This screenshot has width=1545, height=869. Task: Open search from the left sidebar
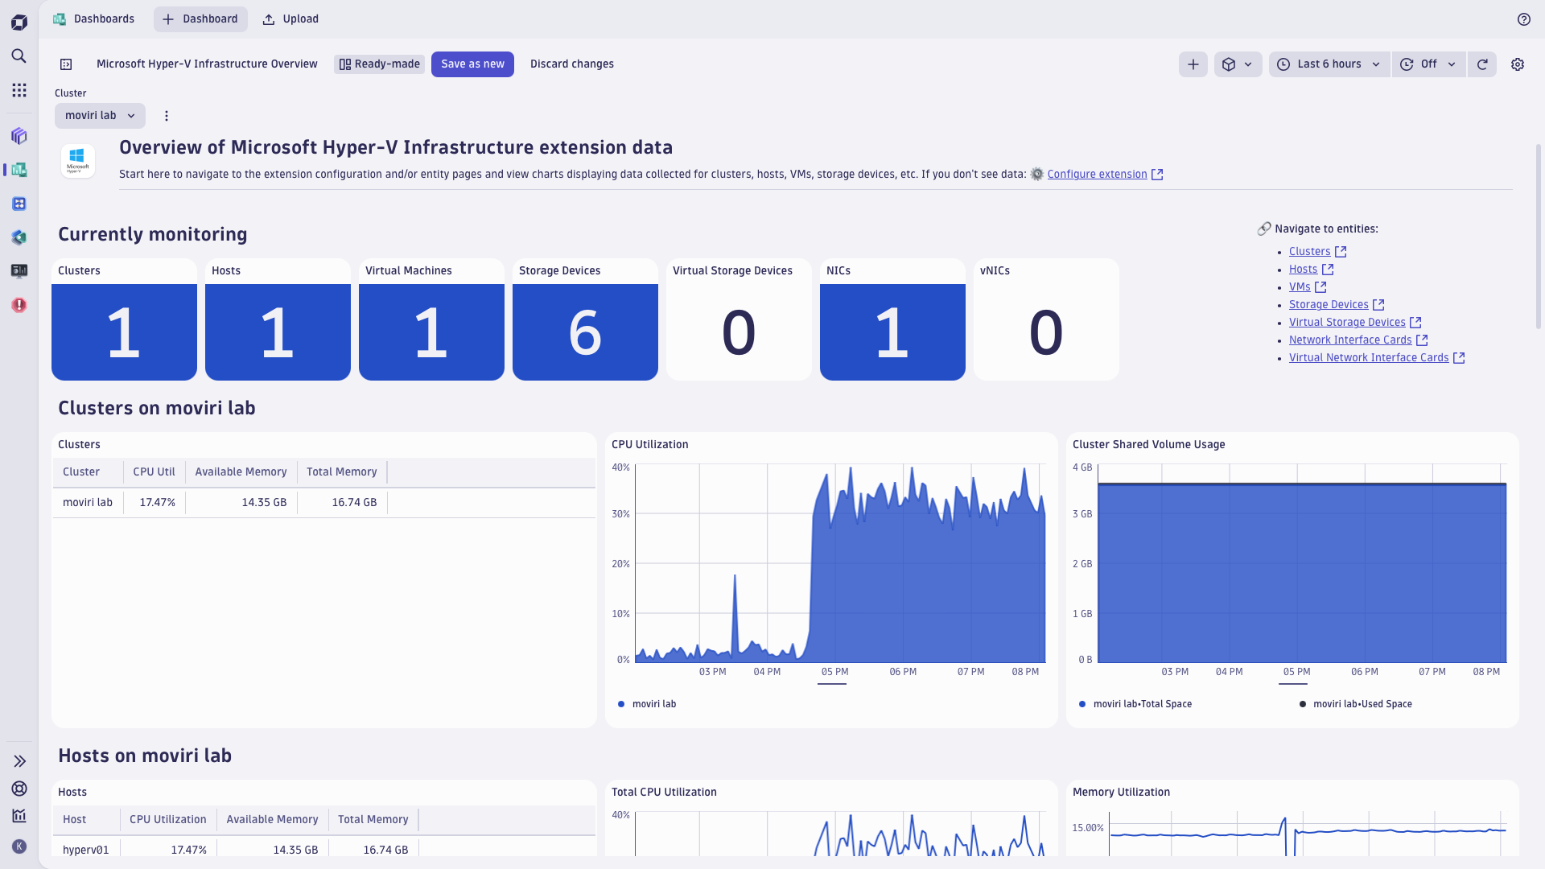pos(19,56)
